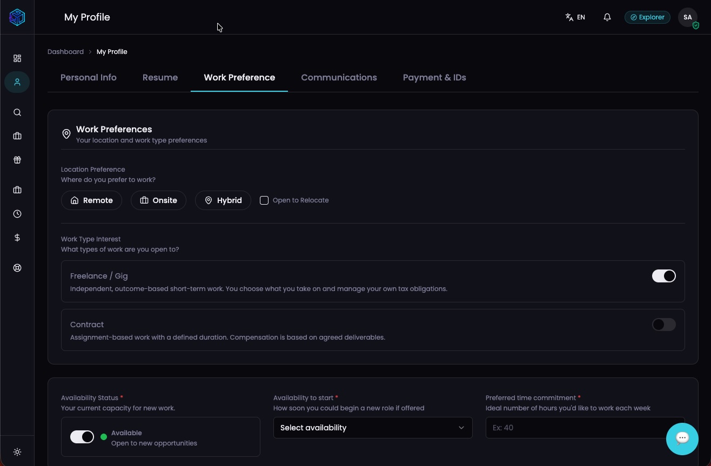The image size is (711, 466).
Task: Pick the Hybrid location preference
Action: coord(223,200)
